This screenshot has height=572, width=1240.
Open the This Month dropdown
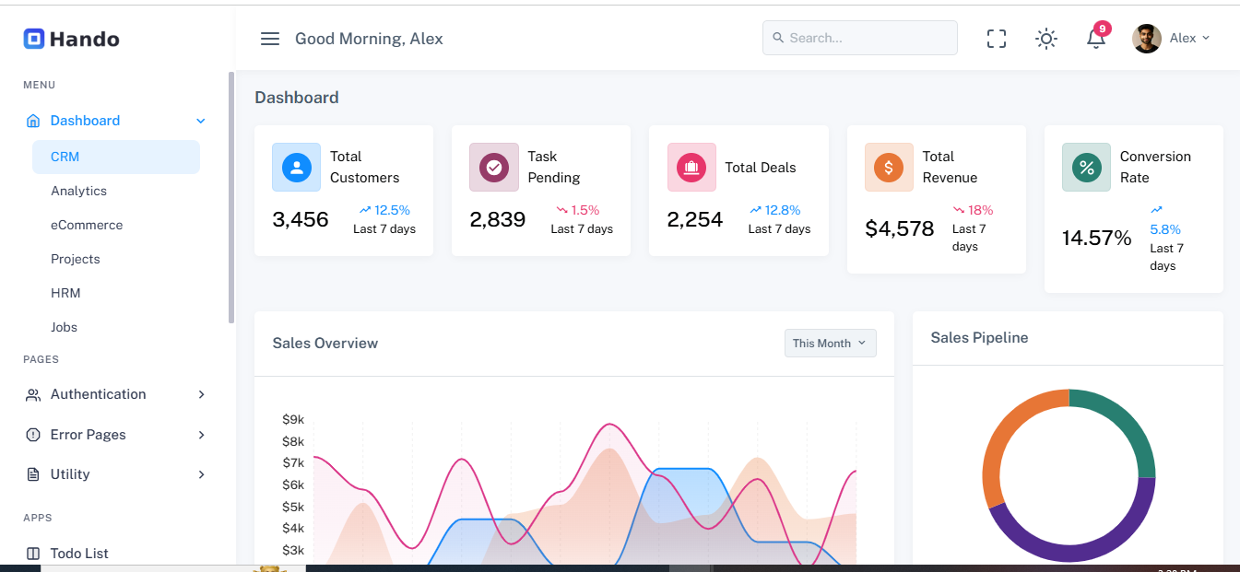(830, 344)
